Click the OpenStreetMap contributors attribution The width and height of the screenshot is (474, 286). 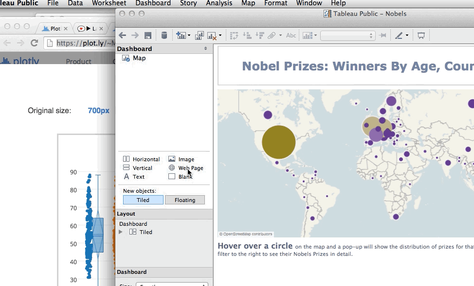pyautogui.click(x=245, y=234)
